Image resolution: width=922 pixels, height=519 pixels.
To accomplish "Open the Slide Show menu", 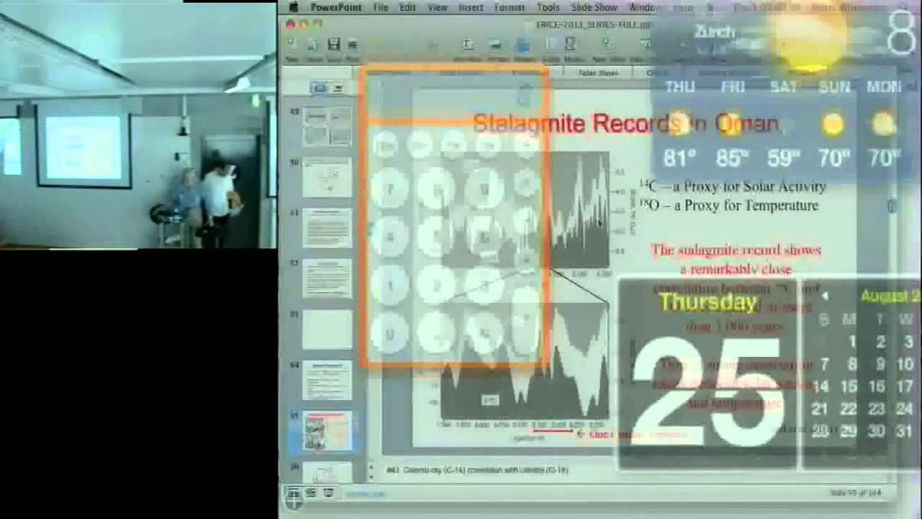I will pos(594,7).
